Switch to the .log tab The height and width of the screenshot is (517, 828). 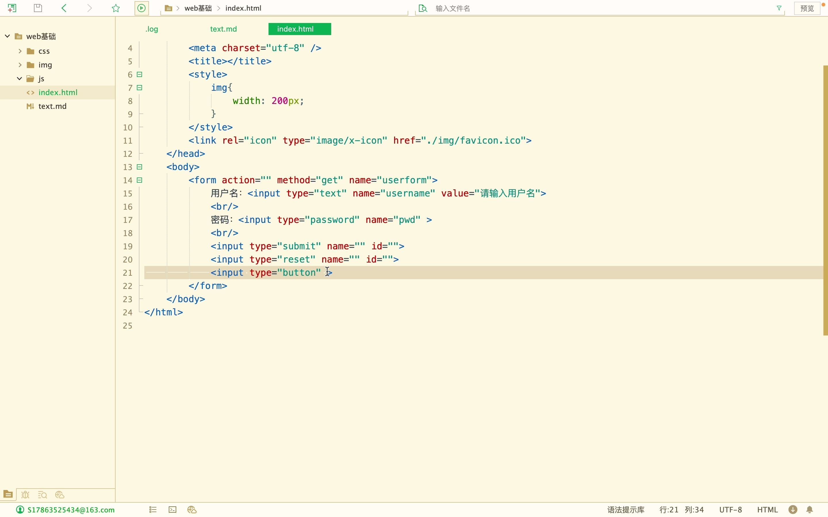[x=152, y=29]
